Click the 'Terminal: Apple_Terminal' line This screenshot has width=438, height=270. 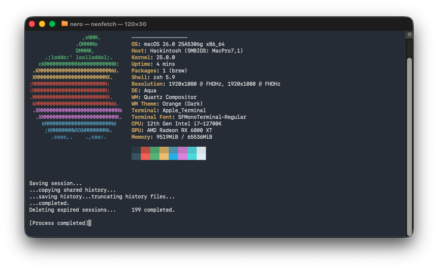[x=169, y=110]
